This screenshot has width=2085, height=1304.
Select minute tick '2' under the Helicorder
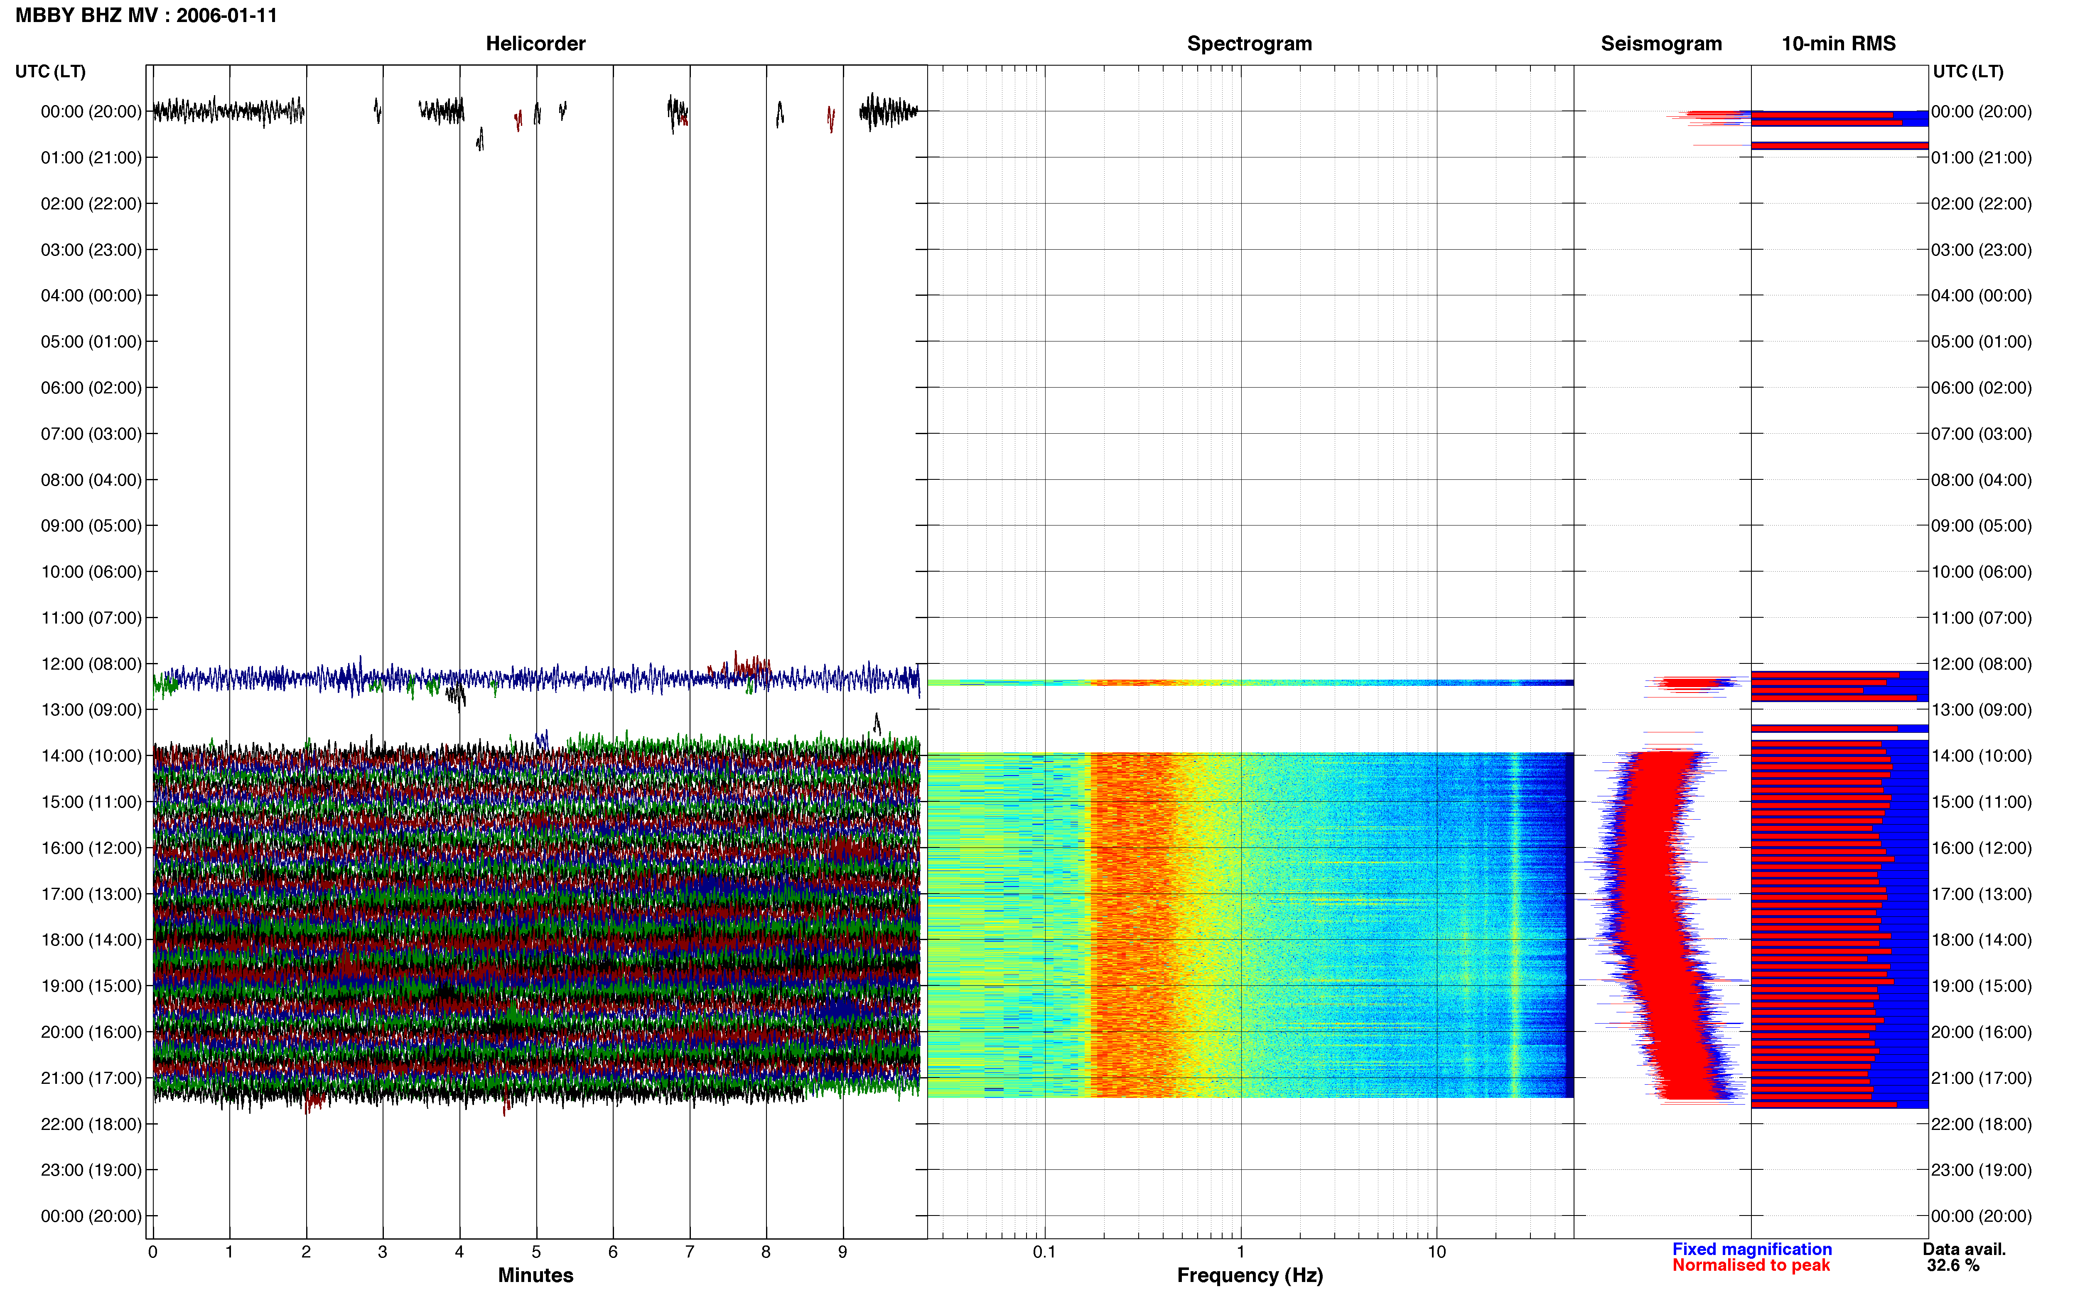306,1252
